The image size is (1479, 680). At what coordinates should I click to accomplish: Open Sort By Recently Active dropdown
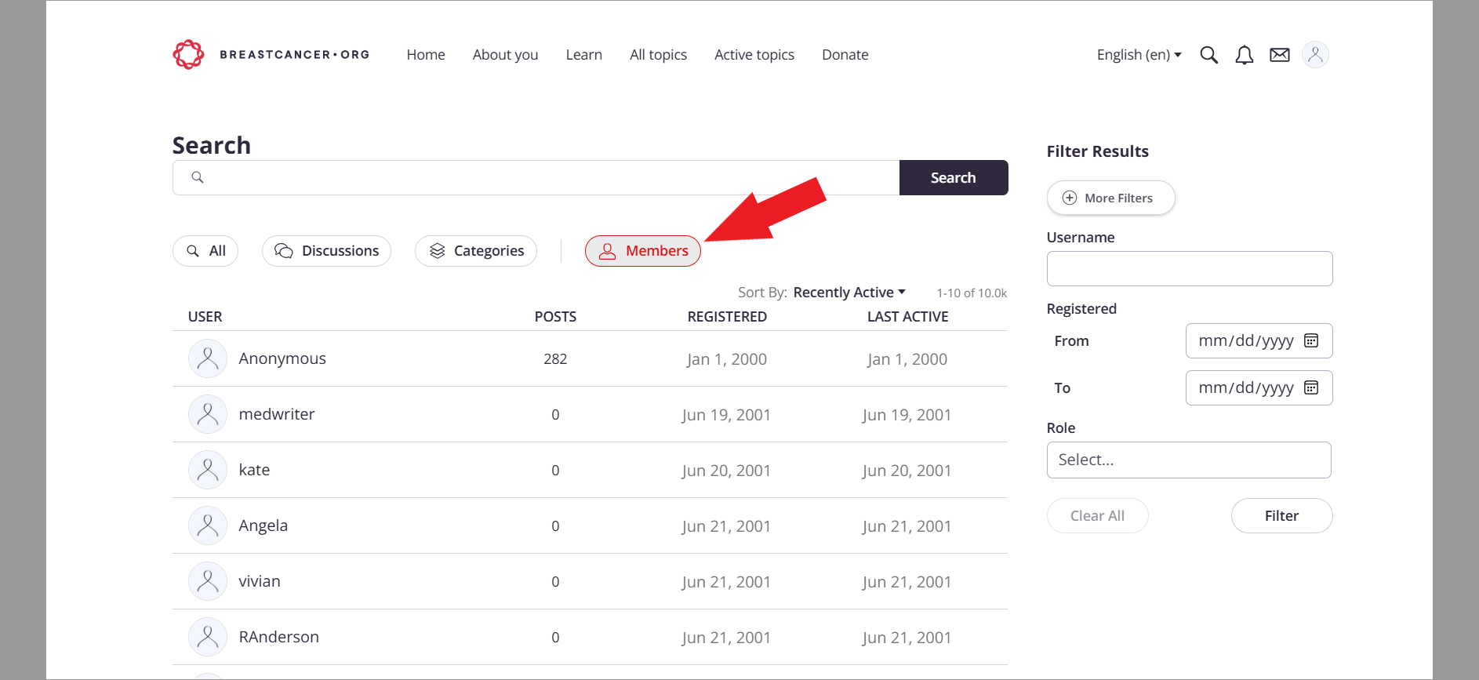[849, 293]
